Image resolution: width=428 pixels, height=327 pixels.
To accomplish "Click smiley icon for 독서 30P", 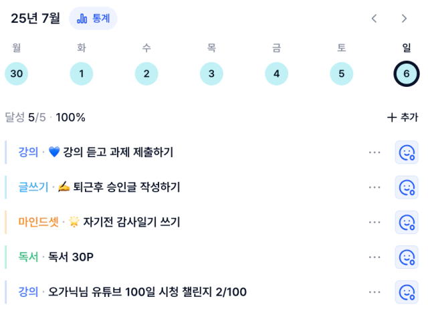I will [407, 257].
